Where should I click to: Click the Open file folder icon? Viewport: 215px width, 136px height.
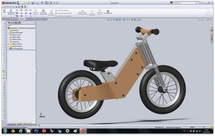pyautogui.click(x=28, y=3)
